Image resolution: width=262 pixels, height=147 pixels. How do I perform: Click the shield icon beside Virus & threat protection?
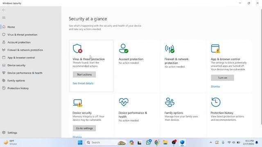coord(4,34)
